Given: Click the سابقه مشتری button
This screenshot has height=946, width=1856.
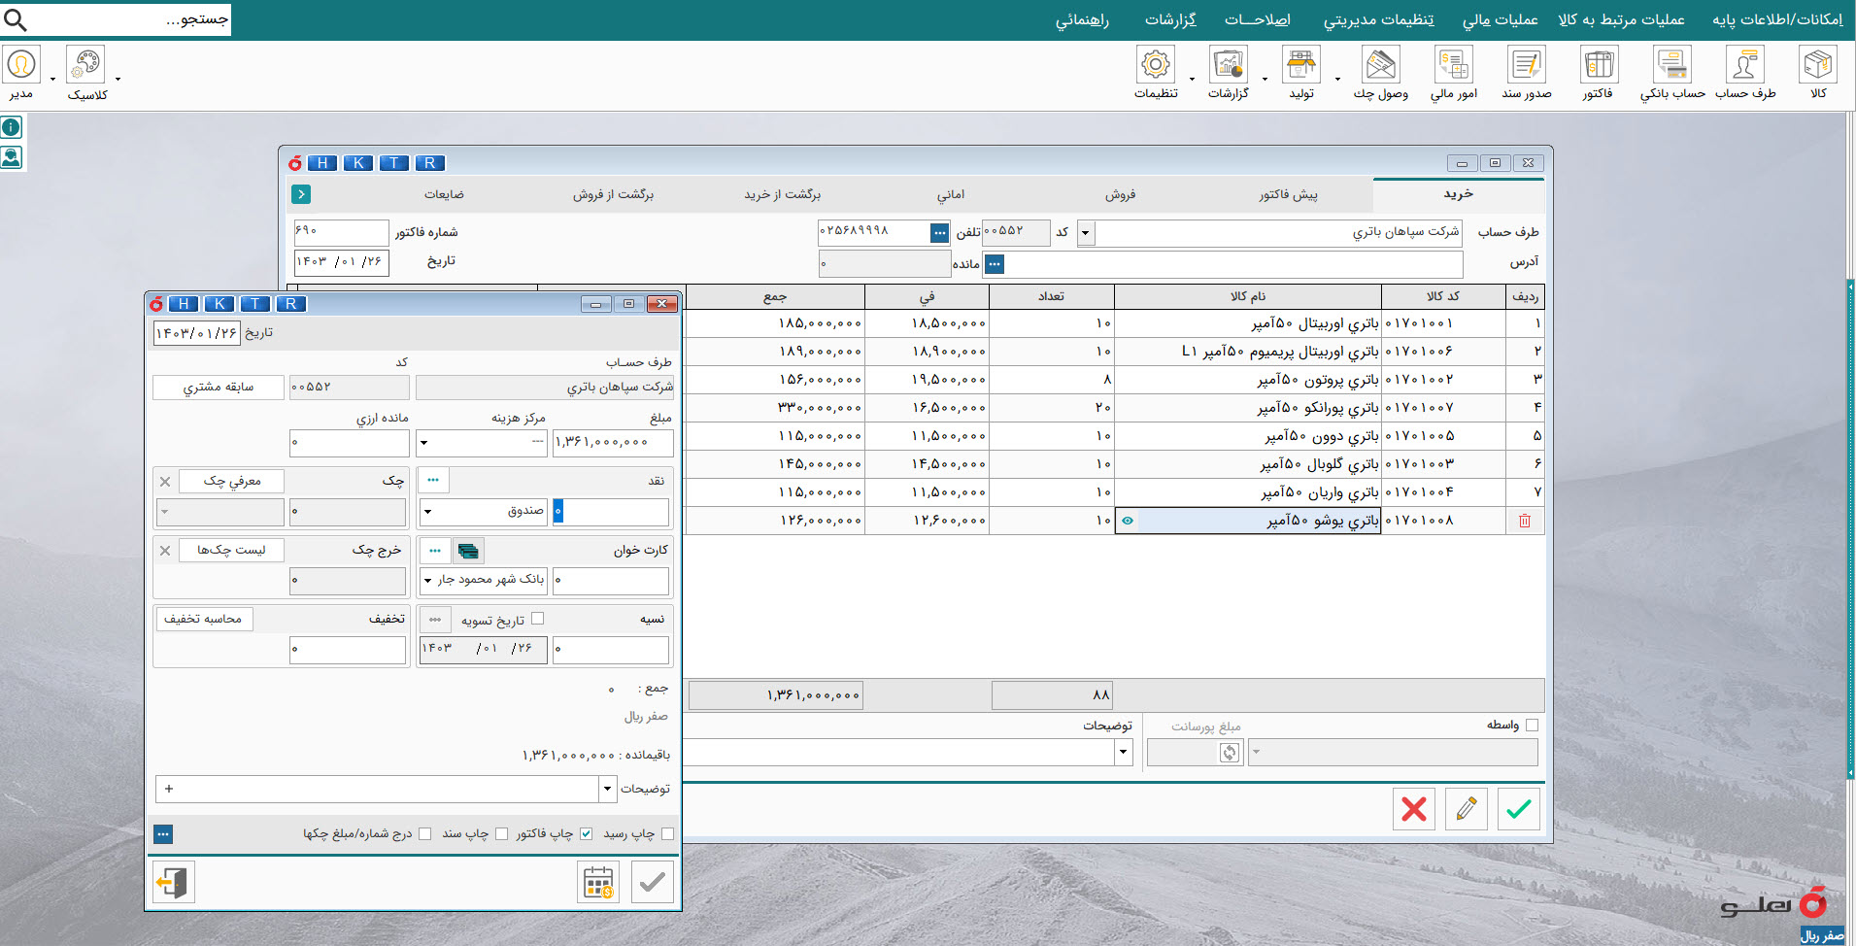Looking at the screenshot, I should [x=219, y=388].
